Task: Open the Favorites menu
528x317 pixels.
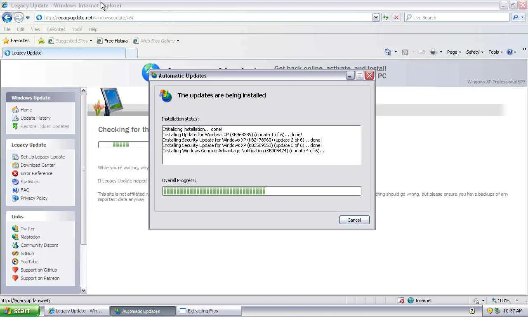Action: pos(56,29)
